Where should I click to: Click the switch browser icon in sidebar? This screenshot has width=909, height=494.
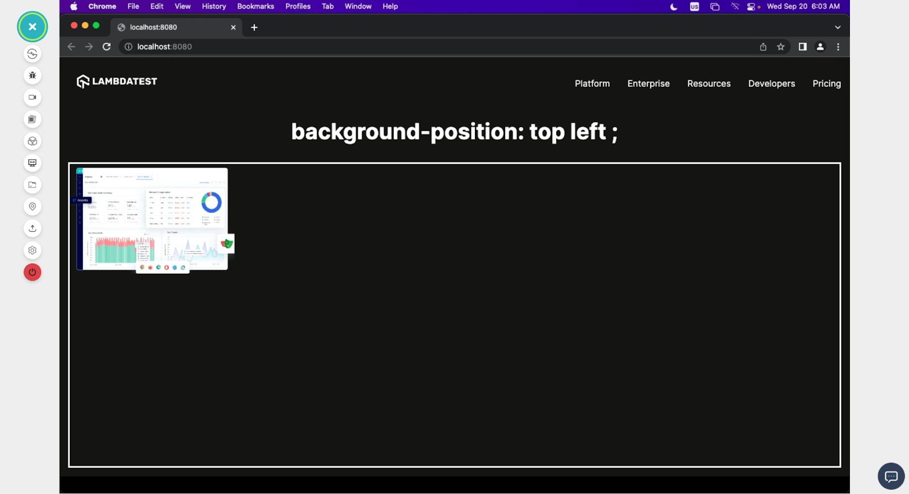32,54
